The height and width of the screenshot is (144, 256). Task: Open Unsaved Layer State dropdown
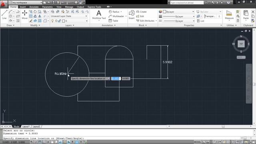point(69,16)
